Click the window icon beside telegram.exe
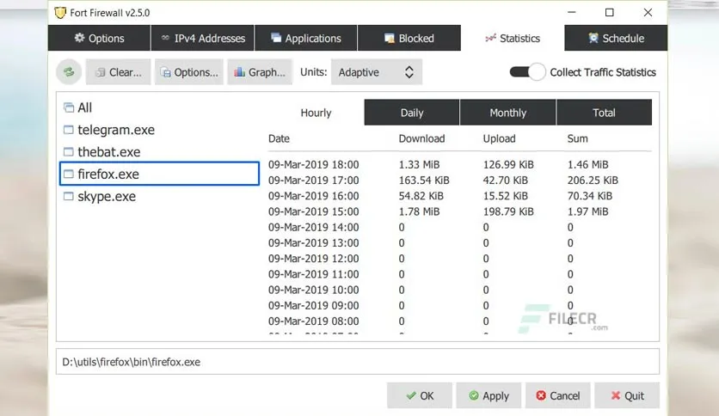Screen dimensions: 719x416 68,130
